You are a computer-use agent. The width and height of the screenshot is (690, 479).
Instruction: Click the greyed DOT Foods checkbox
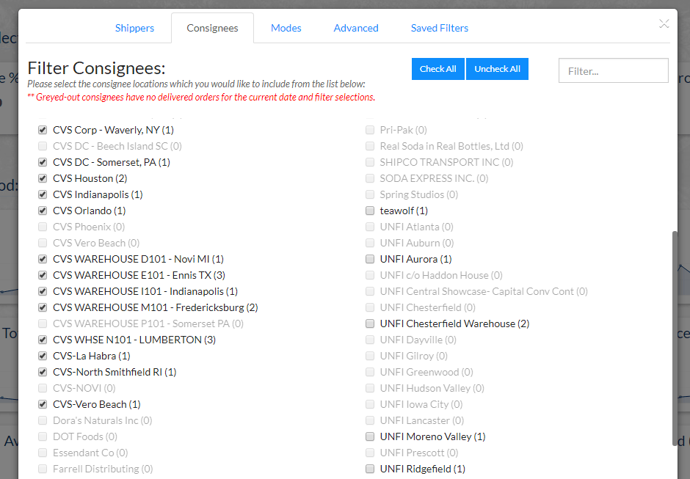(43, 436)
